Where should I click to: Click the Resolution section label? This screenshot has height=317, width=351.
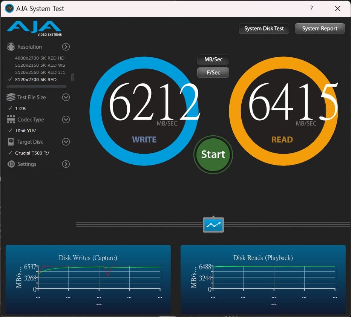coord(29,47)
